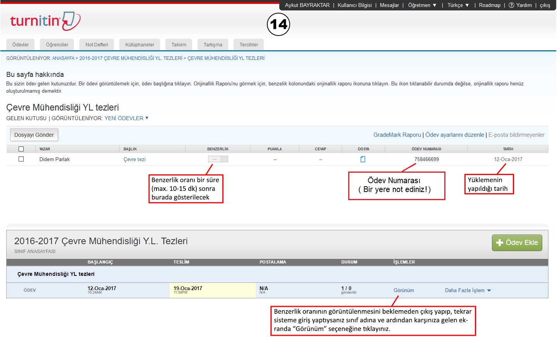
Task: Click the Ödev Ekle button
Action: 517,243
